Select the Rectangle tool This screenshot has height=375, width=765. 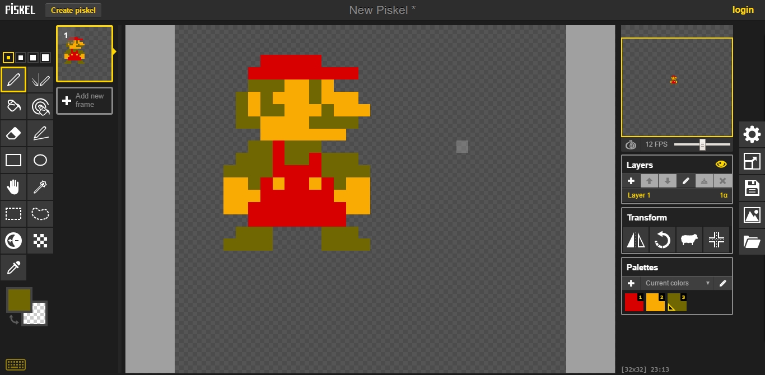click(x=13, y=160)
